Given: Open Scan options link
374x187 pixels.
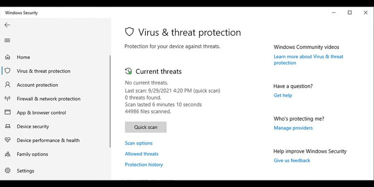Looking at the screenshot, I should tap(139, 143).
